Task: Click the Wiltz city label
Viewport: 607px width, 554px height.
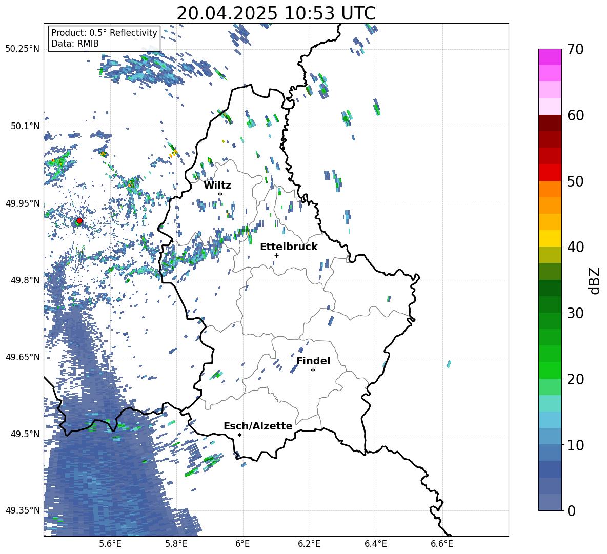Action: click(217, 186)
